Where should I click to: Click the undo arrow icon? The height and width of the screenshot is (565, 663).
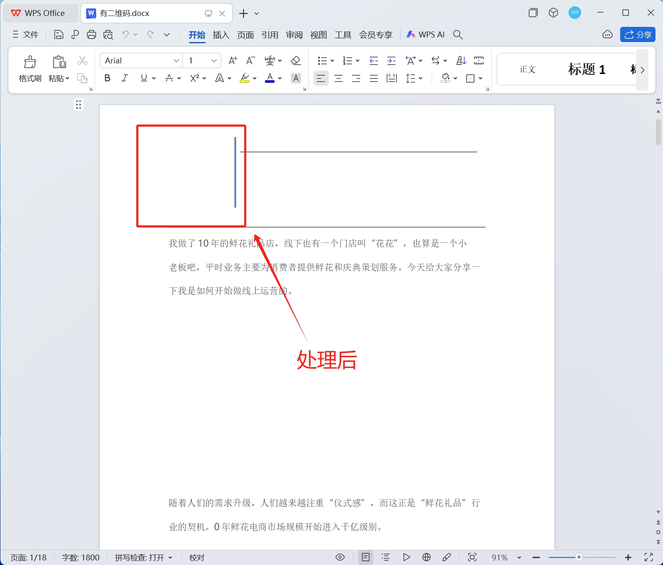(x=125, y=34)
